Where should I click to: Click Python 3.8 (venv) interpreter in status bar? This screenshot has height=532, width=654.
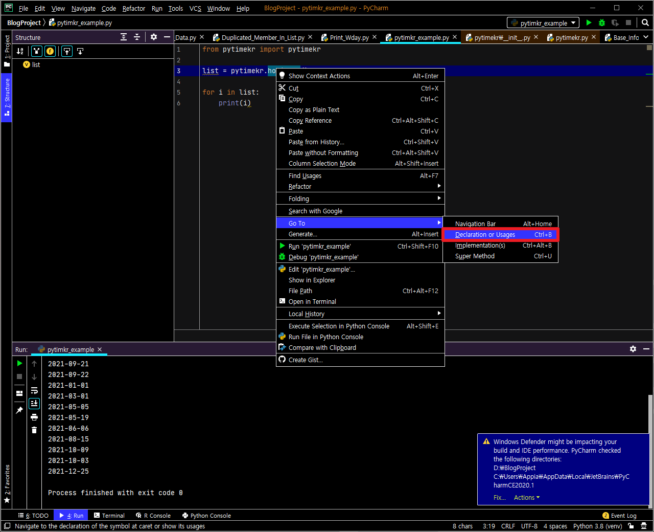click(597, 526)
